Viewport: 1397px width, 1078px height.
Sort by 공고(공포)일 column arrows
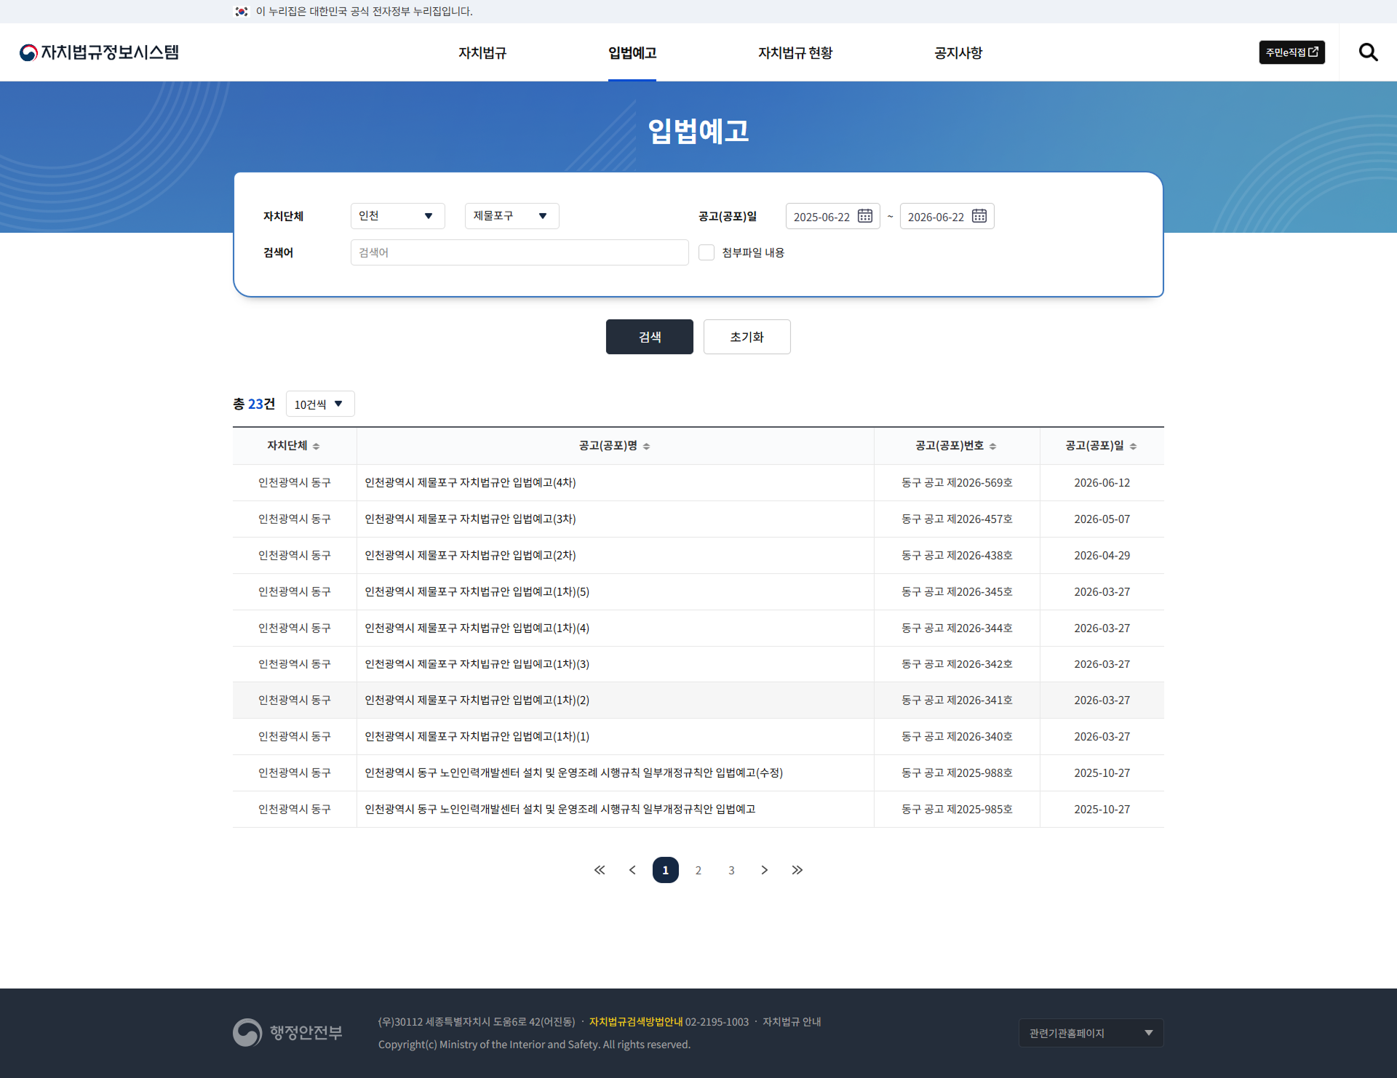point(1133,447)
